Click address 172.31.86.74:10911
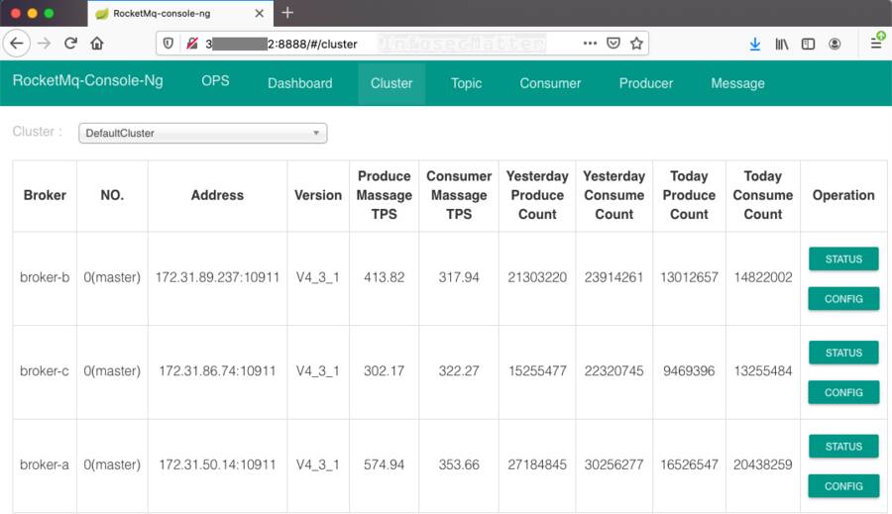 [217, 371]
